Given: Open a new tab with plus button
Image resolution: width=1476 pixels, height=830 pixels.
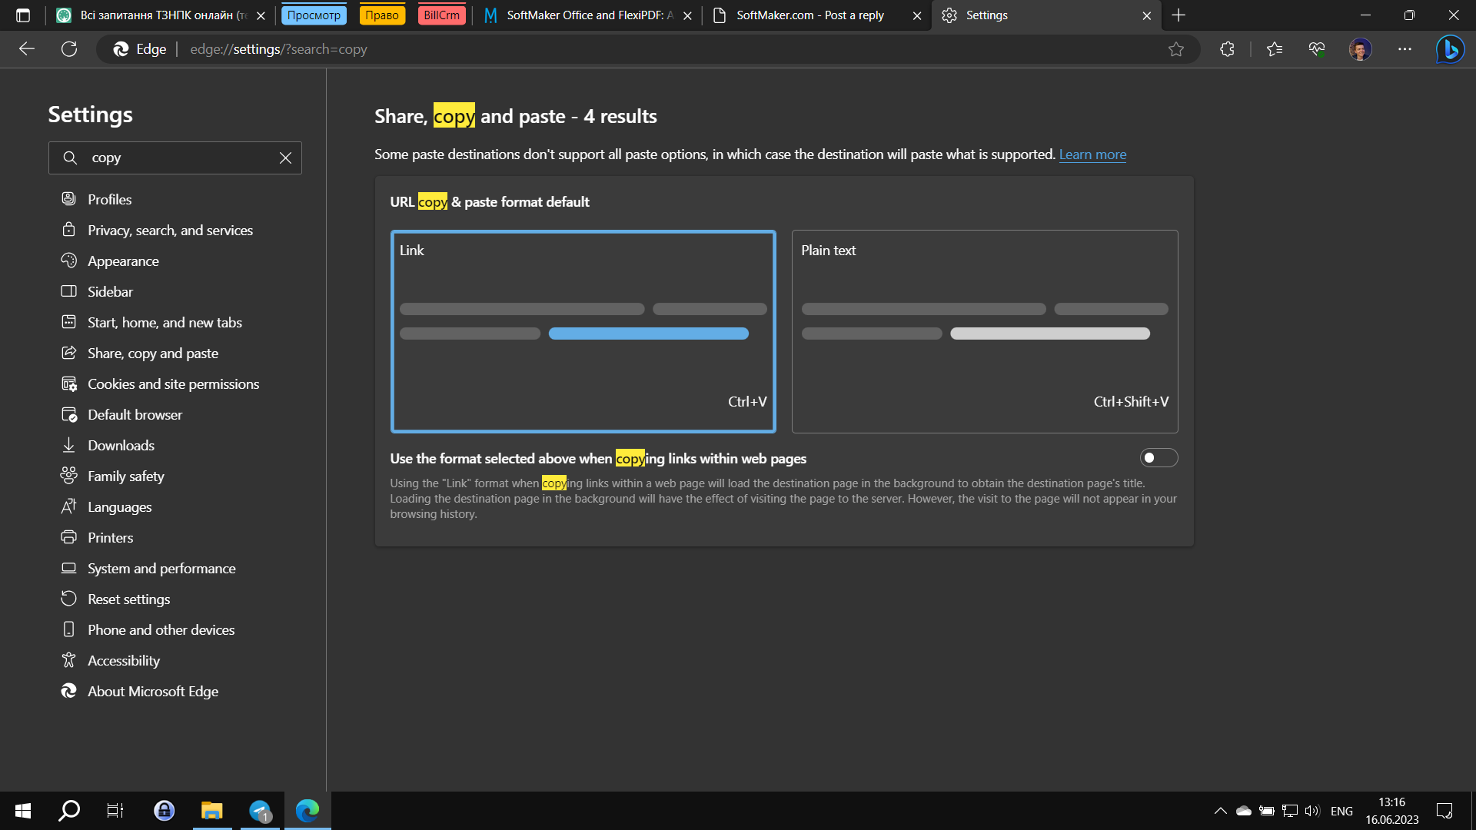Looking at the screenshot, I should tap(1178, 15).
